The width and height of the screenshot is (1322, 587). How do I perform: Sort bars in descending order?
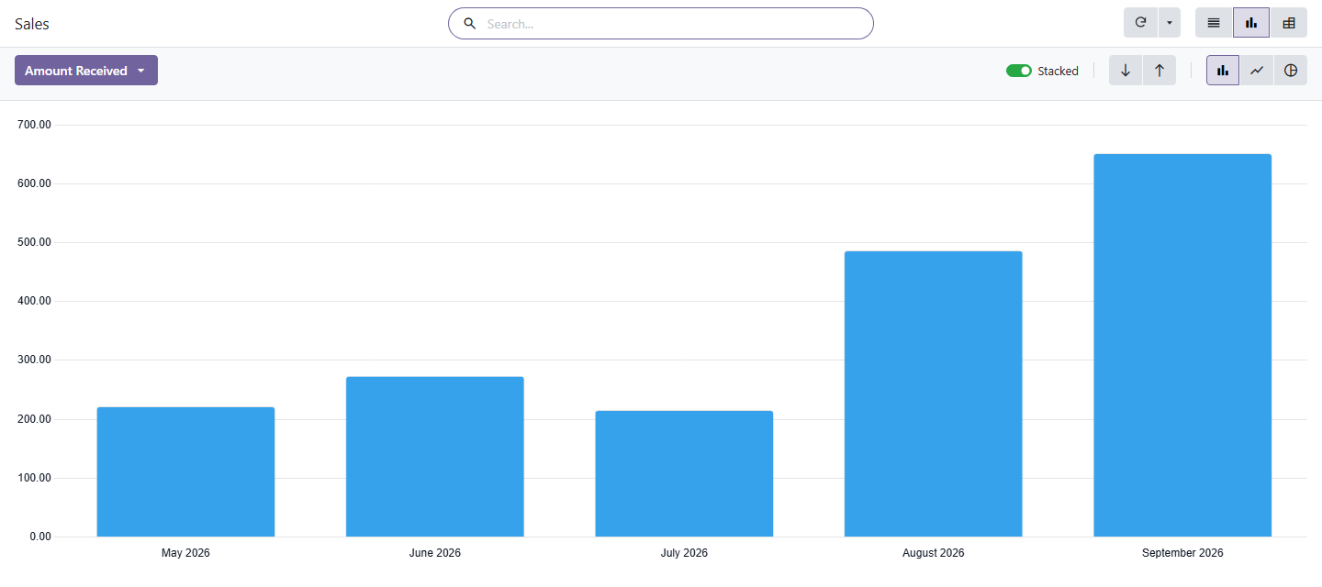click(x=1126, y=71)
